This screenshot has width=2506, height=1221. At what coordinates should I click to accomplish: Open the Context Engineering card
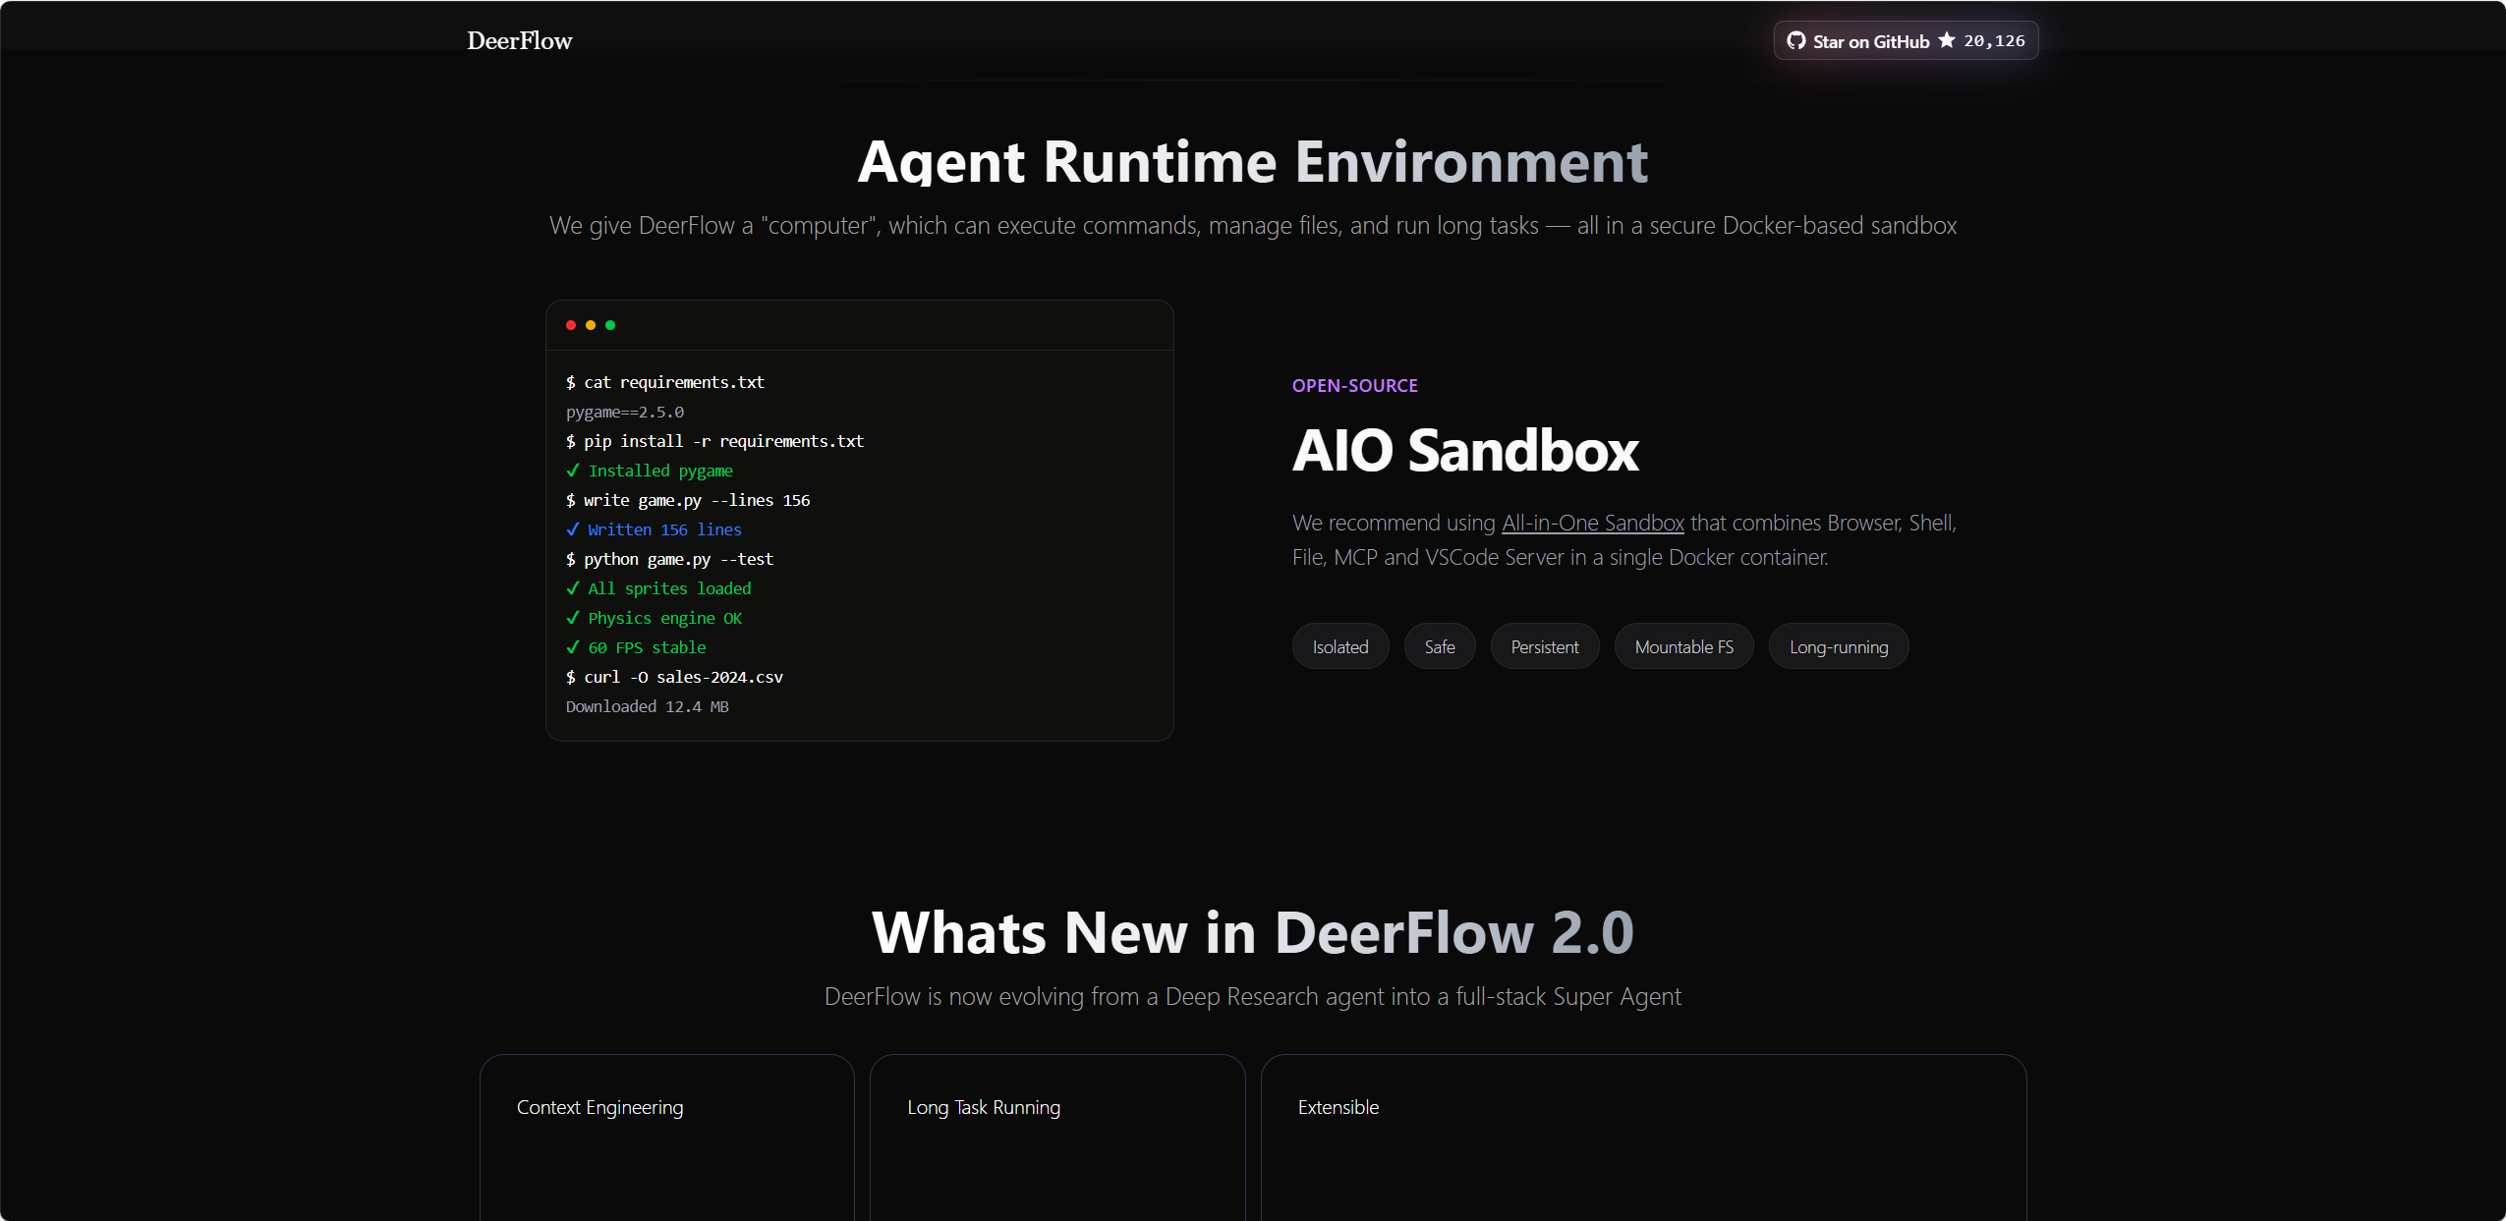[667, 1138]
